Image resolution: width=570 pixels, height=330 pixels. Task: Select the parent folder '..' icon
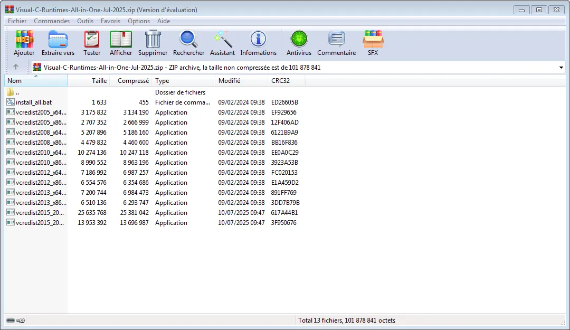(x=11, y=92)
